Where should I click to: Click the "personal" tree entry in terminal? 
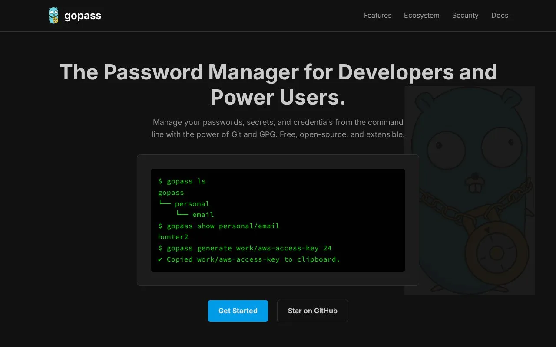[x=192, y=204]
